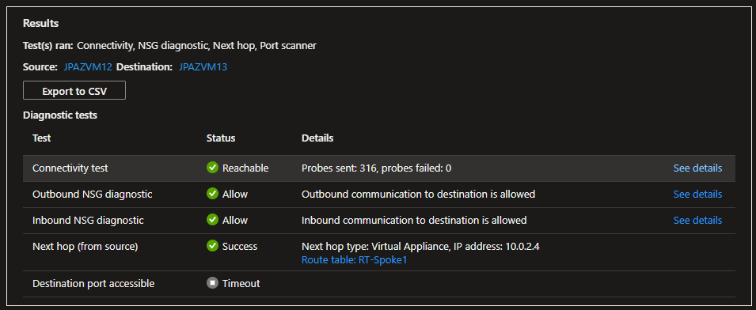The height and width of the screenshot is (310, 756).
Task: See details for Inbound NSG diagnostic
Action: [697, 220]
